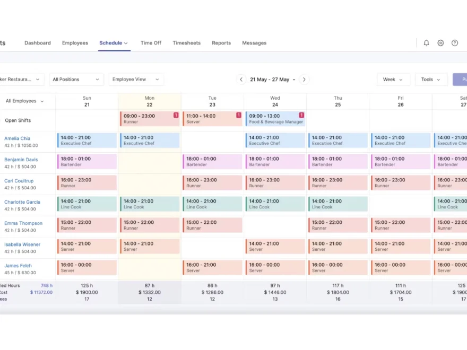Open Amelia Chia's employee profile link
The image size is (467, 350).
coord(18,138)
